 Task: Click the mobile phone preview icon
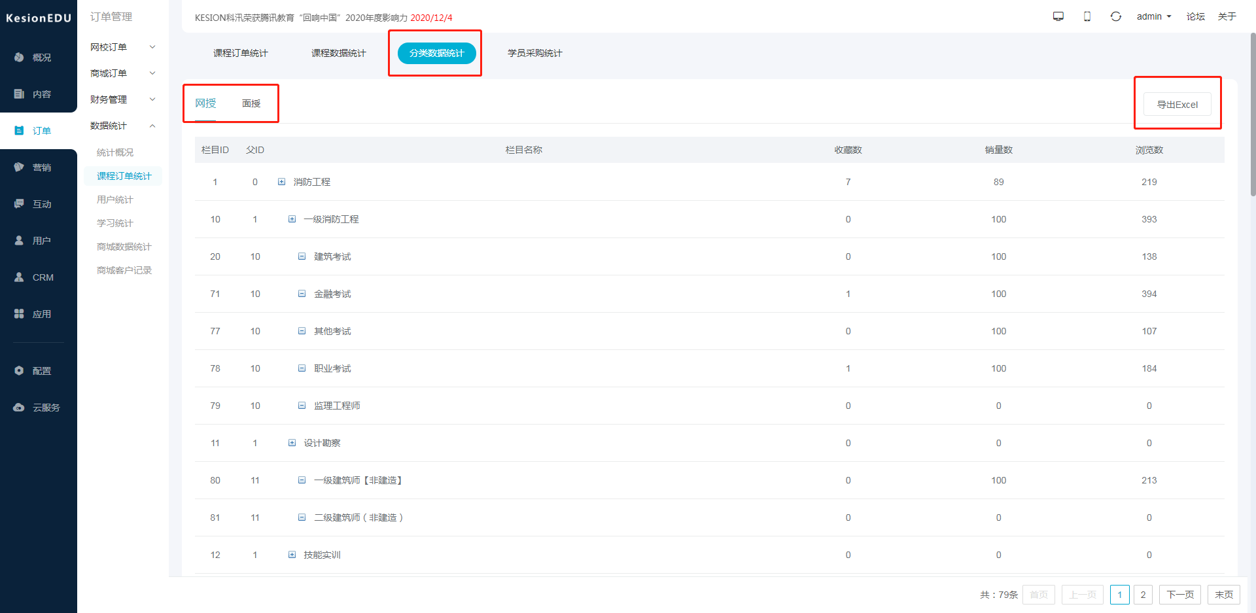(1087, 16)
